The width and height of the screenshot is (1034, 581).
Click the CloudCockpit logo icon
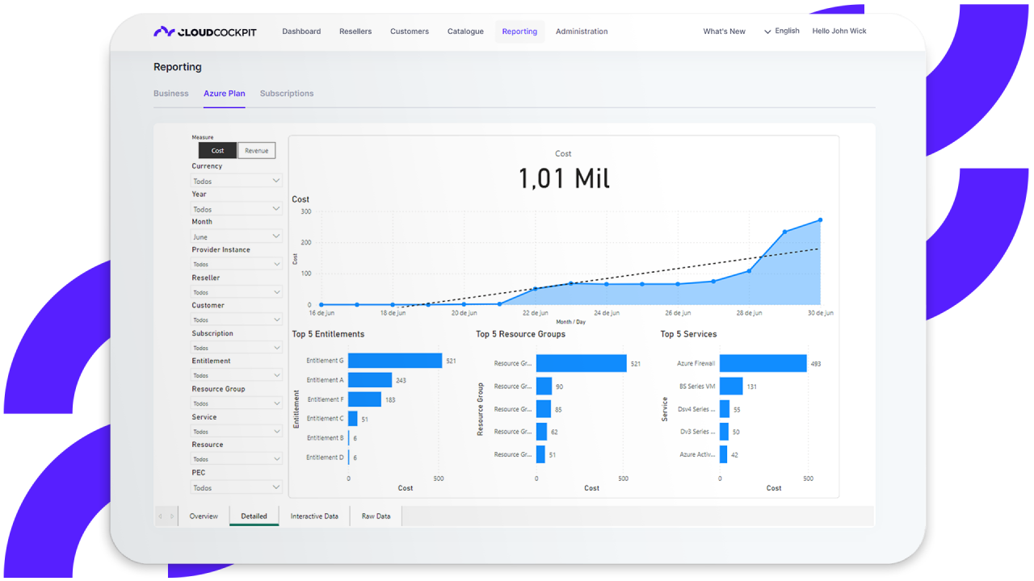click(x=164, y=31)
